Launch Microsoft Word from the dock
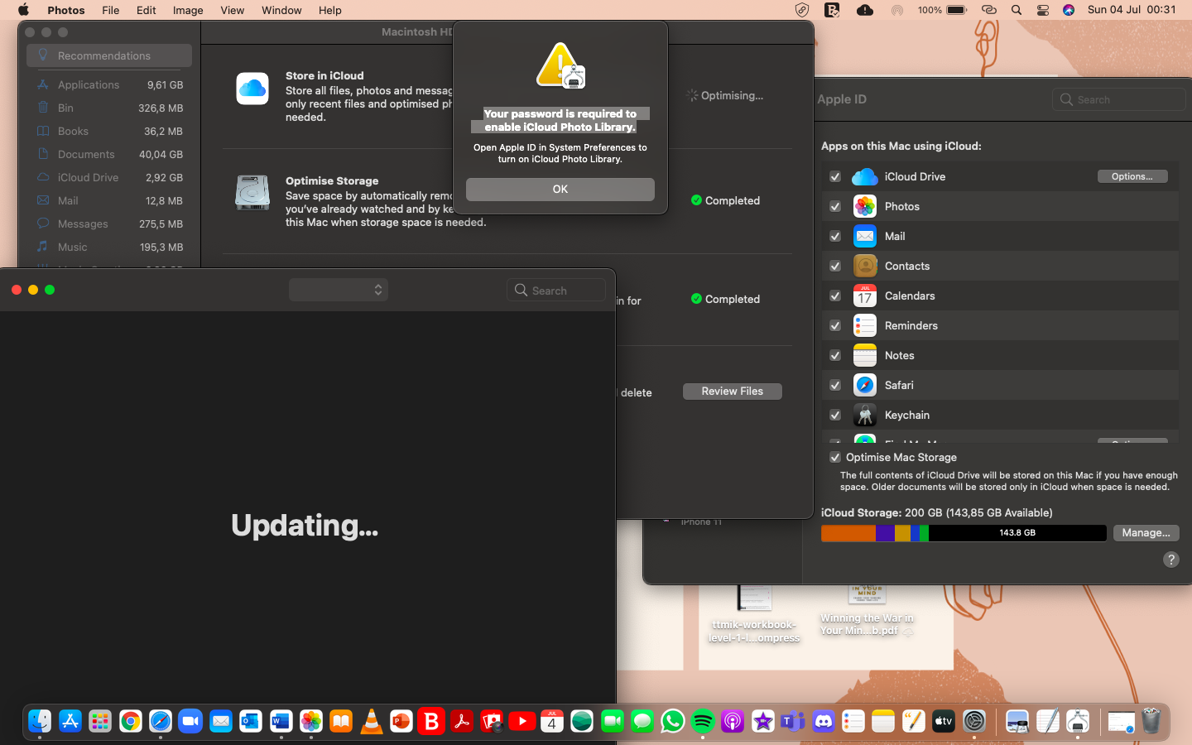Image resolution: width=1192 pixels, height=745 pixels. click(x=281, y=722)
